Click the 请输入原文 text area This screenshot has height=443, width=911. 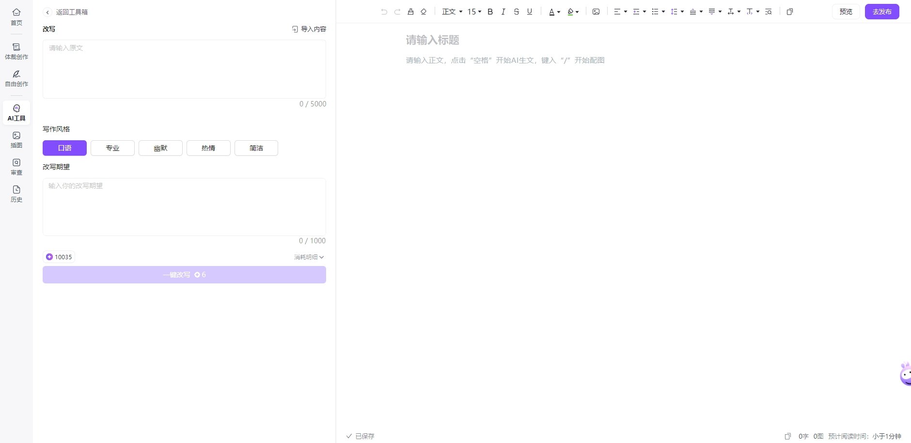[x=184, y=69]
